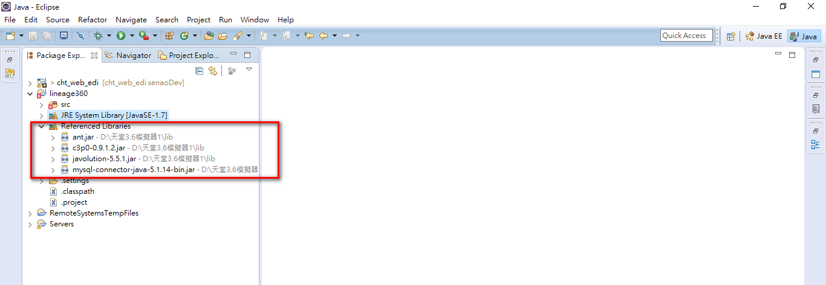Expand the cht_web_edi project

[x=30, y=83]
